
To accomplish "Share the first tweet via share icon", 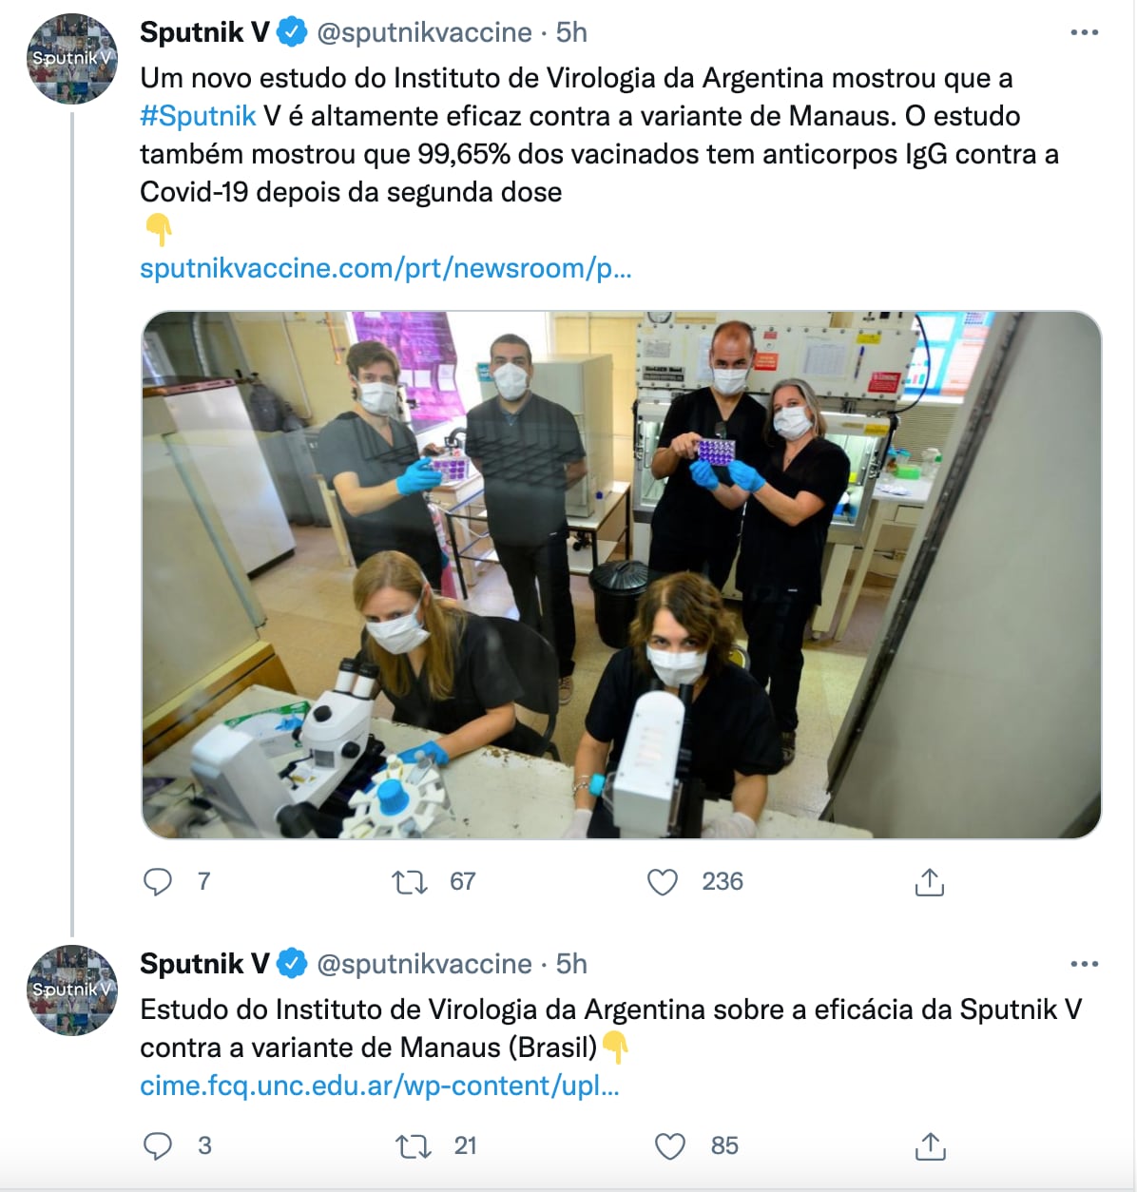I will (x=929, y=882).
